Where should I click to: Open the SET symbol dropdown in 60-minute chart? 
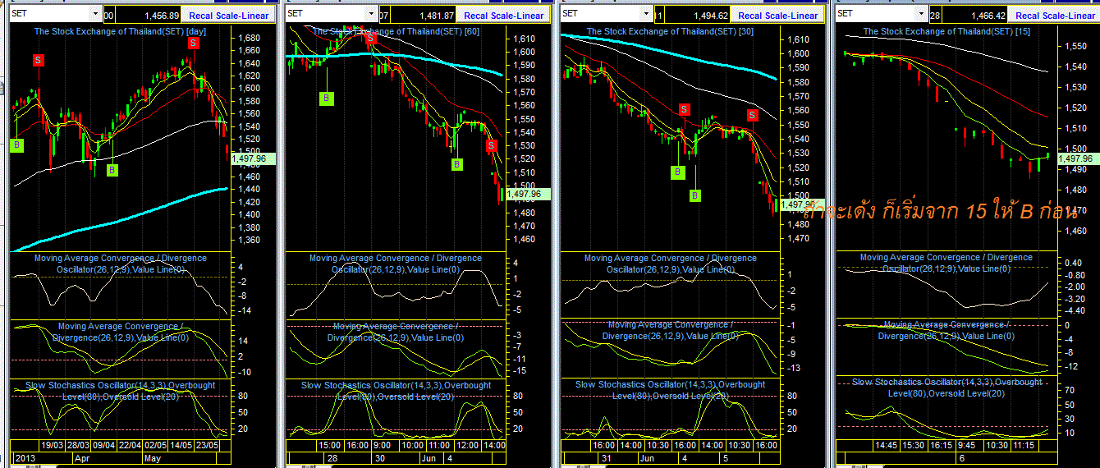coord(371,14)
